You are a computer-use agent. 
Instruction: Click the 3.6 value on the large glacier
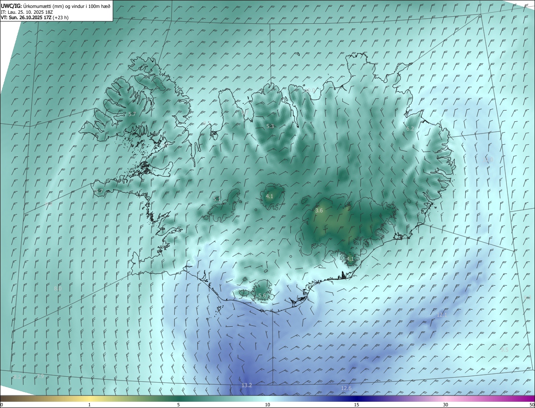coord(319,211)
